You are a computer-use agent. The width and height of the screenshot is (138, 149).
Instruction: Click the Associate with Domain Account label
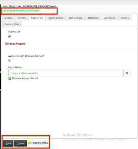(26, 56)
